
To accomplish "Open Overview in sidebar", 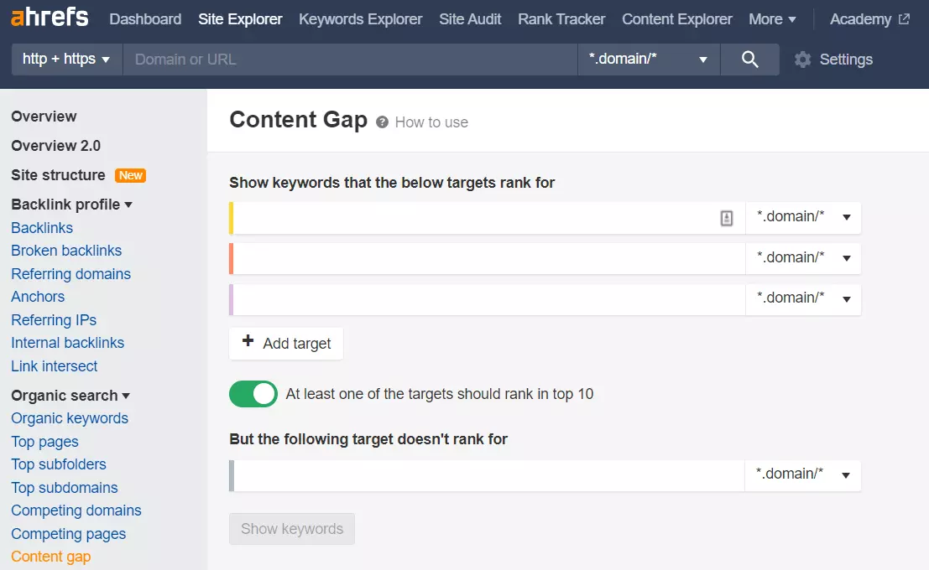I will coord(44,116).
